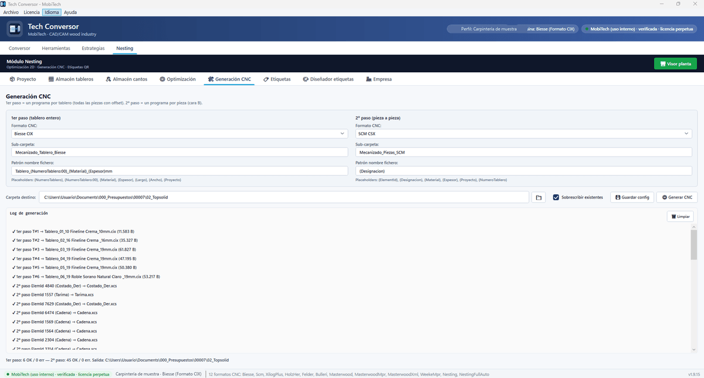Viewport: 704px width, 378px height.
Task: Open Almacén tableros via its stacked-boards icon
Action: point(51,79)
